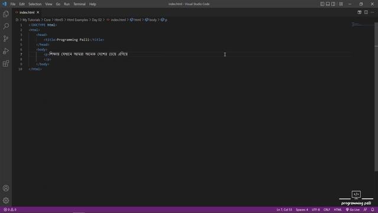
Task: Expand the D: breadcrumb segment
Action: click(17, 20)
